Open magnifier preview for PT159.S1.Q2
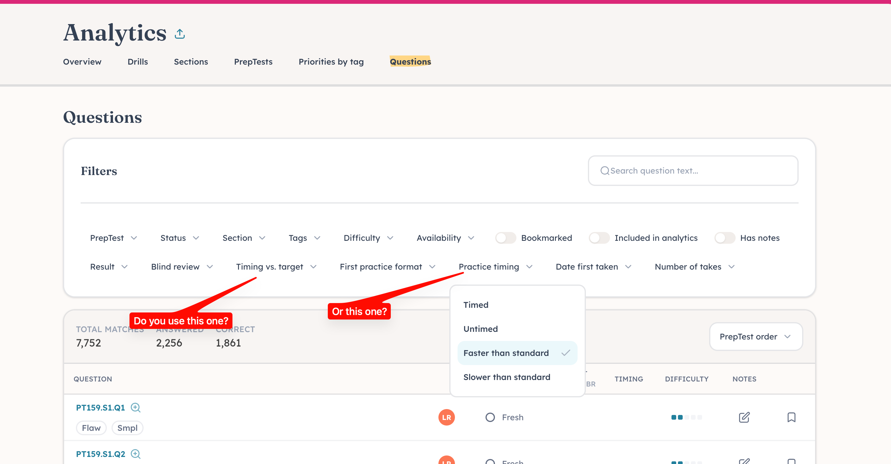Screen dimensions: 891x464 136,454
